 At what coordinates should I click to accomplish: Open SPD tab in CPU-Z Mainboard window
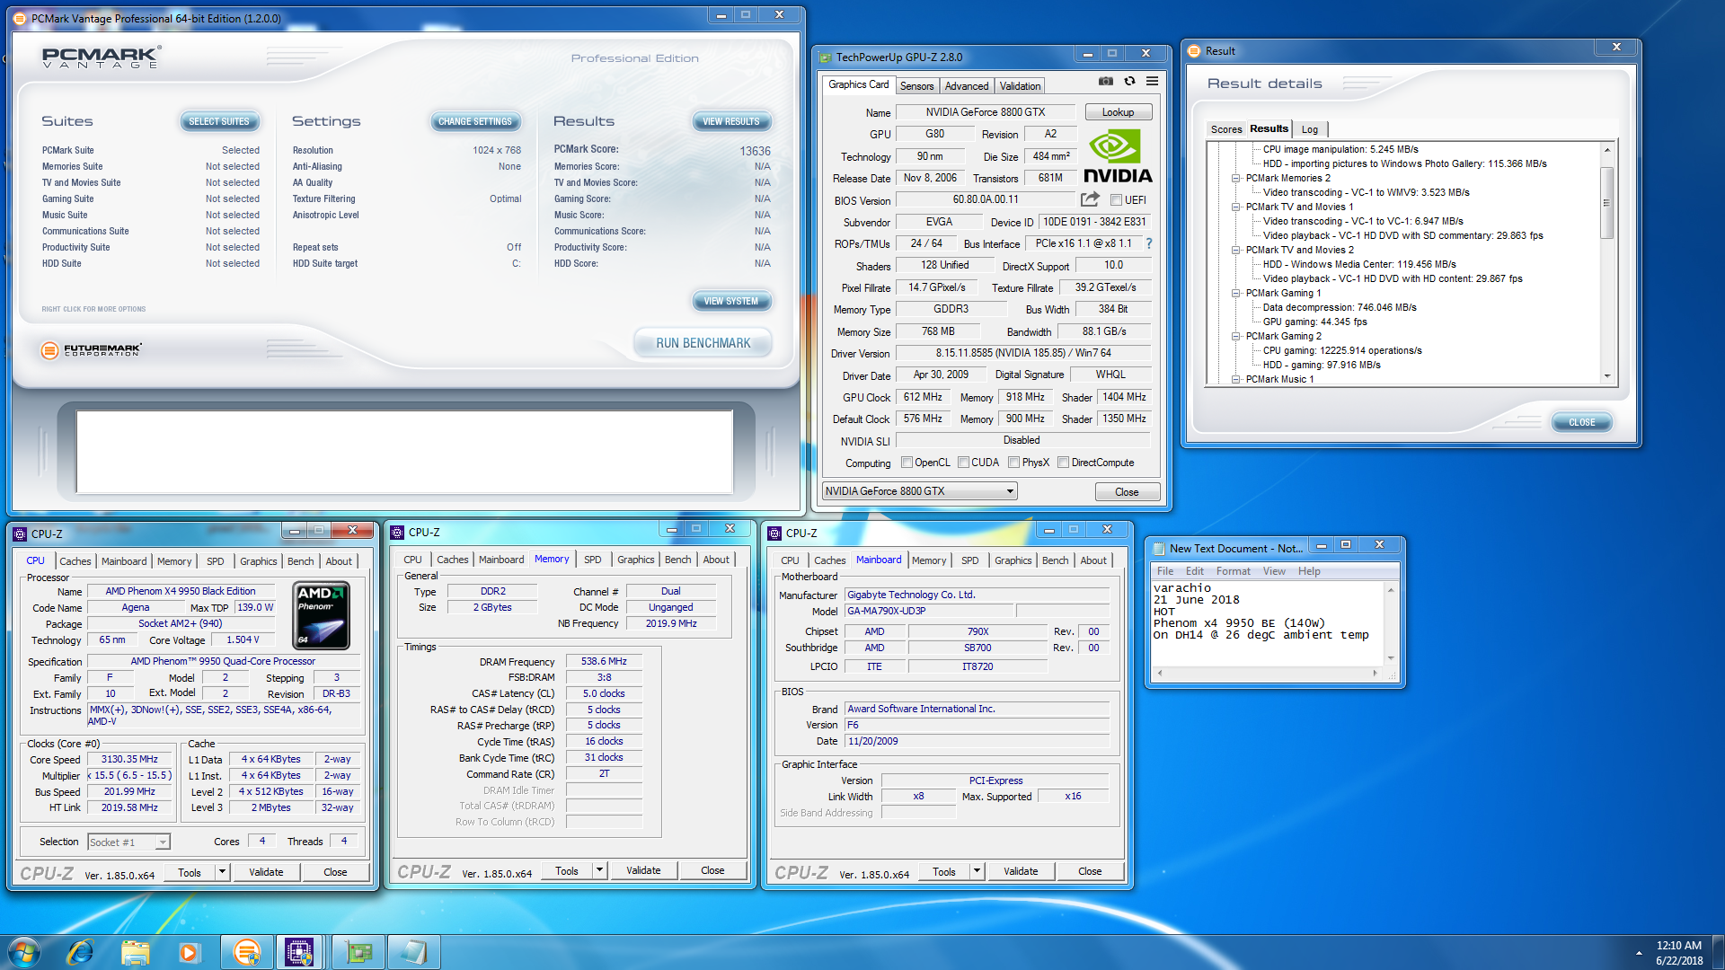[970, 560]
